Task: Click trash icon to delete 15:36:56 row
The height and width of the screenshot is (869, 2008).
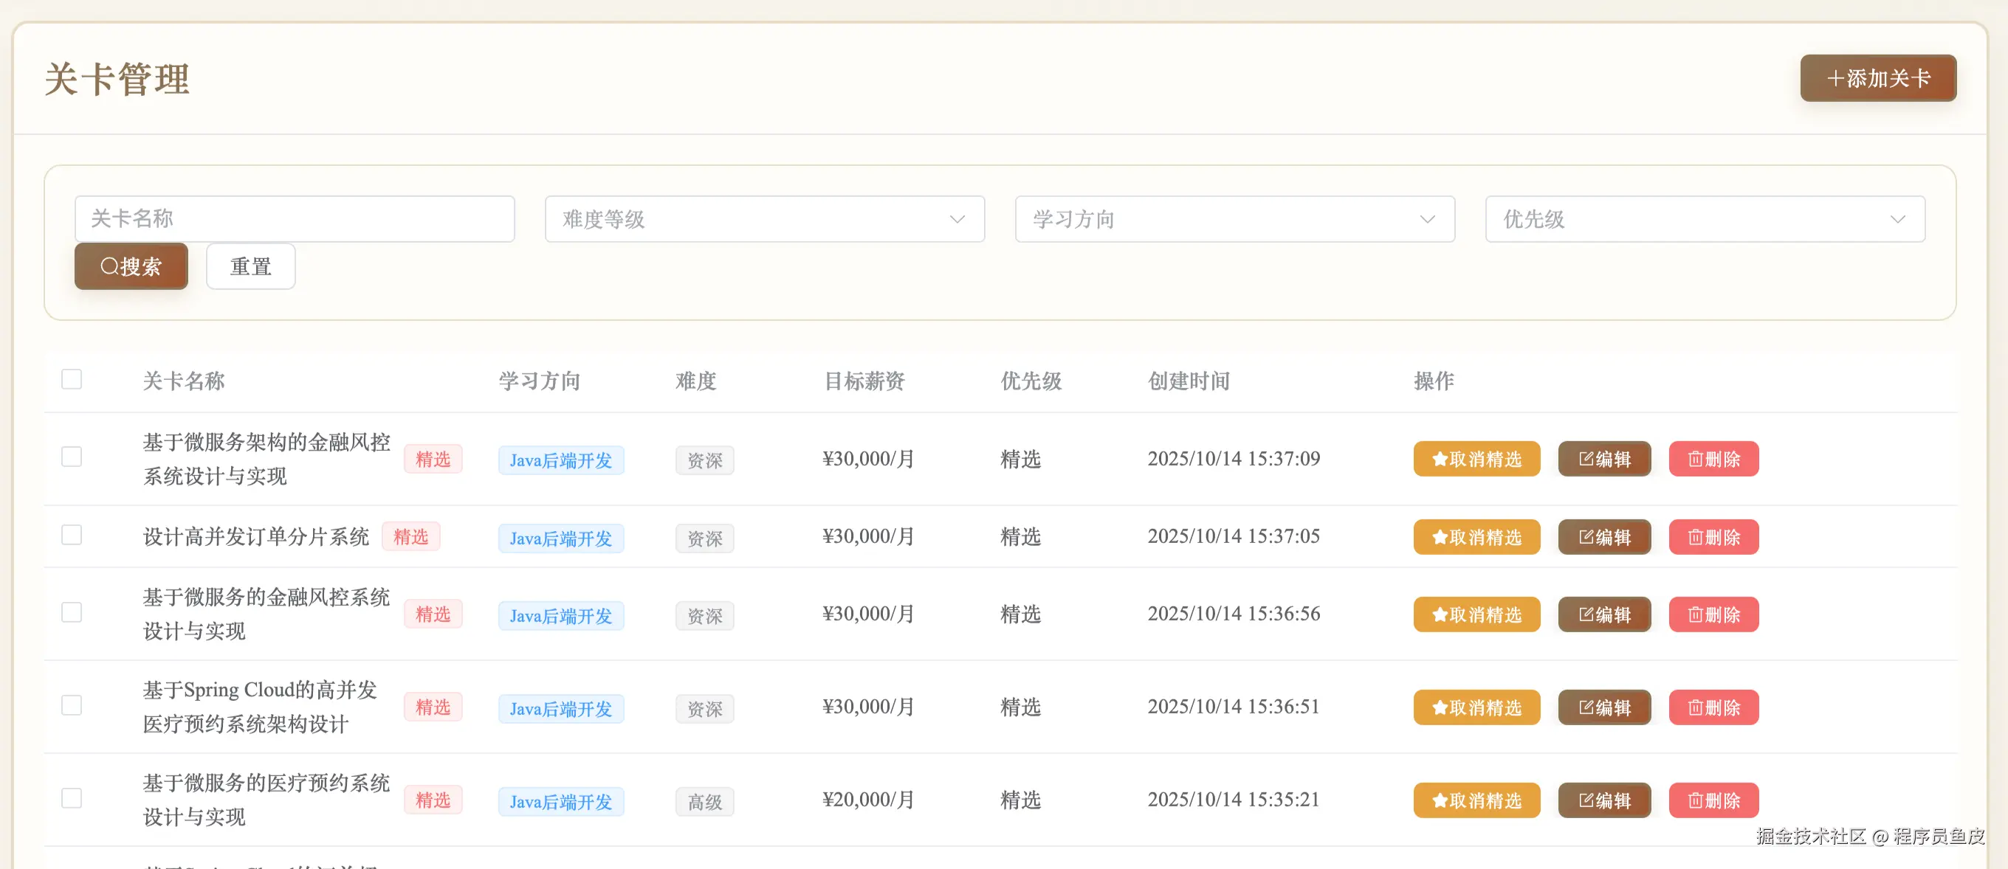Action: [1696, 615]
